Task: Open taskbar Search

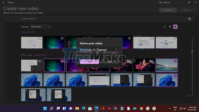Action: coord(51,108)
